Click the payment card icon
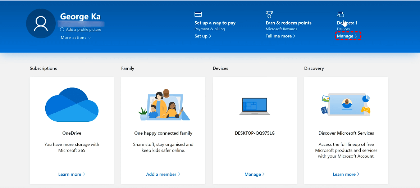This screenshot has height=188, width=420. pyautogui.click(x=198, y=14)
